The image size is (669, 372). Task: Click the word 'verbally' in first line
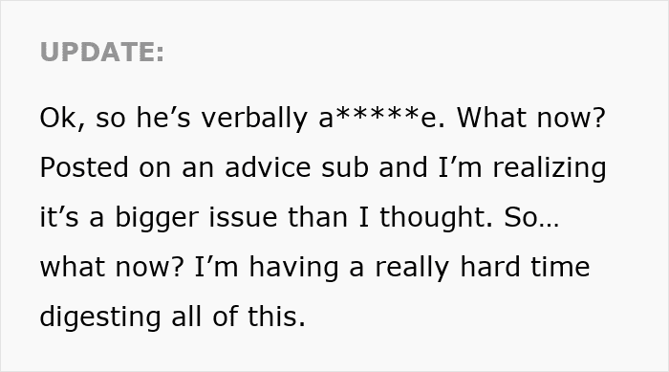[x=254, y=118]
